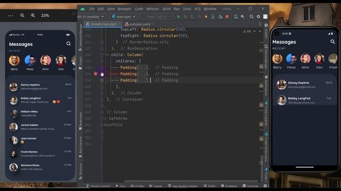Screen dimensions: 341x191
Task: Open Danny Hopkins chat in the emulator
Action: [x=305, y=85]
